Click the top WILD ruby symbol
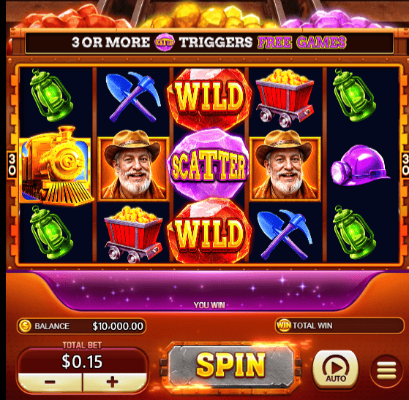Viewport: 409px width, 400px height. pos(209,99)
